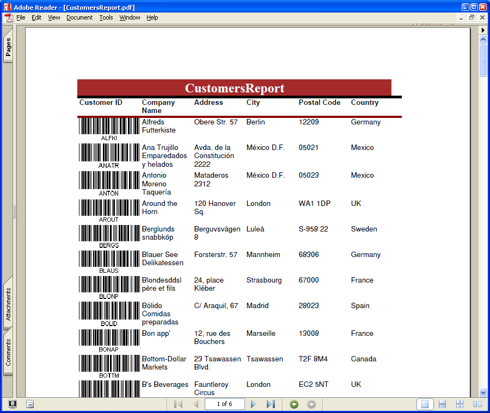Open the Document menu

point(79,17)
